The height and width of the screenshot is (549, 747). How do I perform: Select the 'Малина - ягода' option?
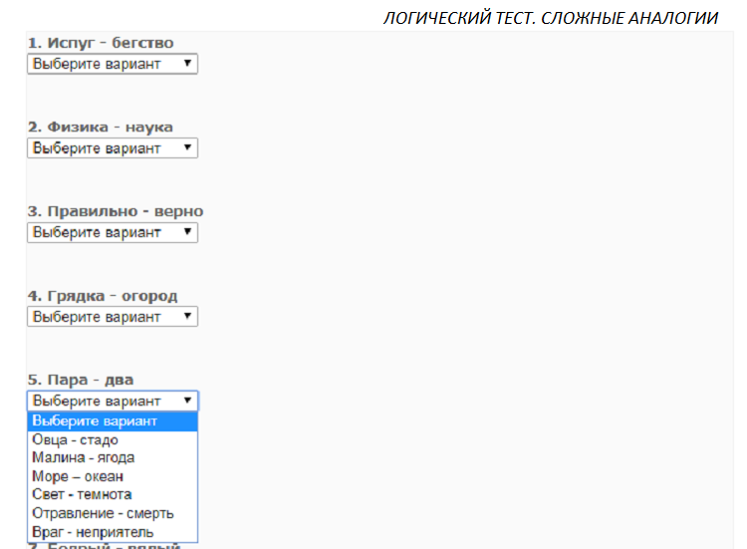pyautogui.click(x=84, y=457)
